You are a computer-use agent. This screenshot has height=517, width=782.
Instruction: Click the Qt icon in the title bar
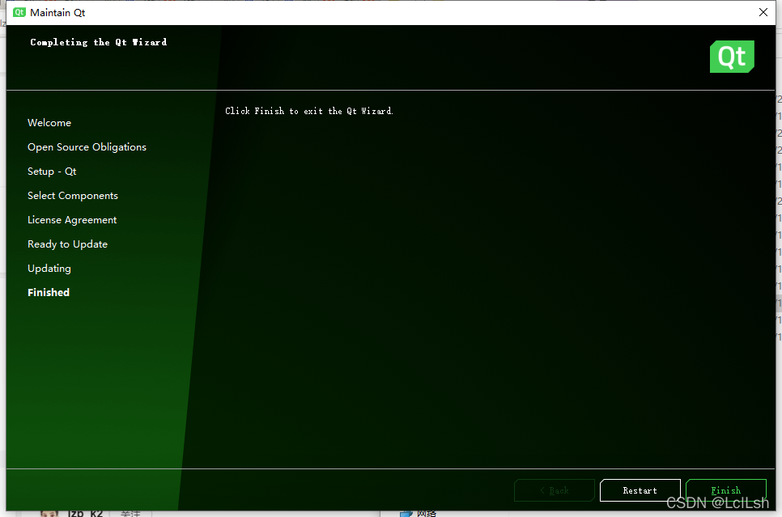[x=19, y=12]
